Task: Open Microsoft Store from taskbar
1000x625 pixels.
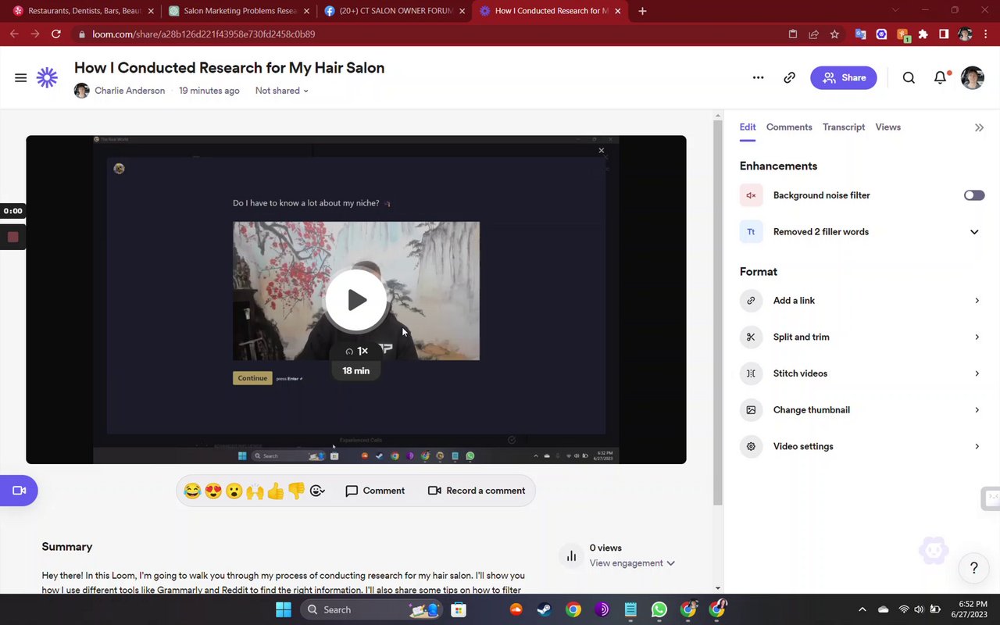Action: coord(459,609)
